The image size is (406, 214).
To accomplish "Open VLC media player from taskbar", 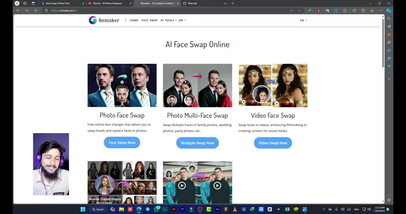I will (235, 209).
